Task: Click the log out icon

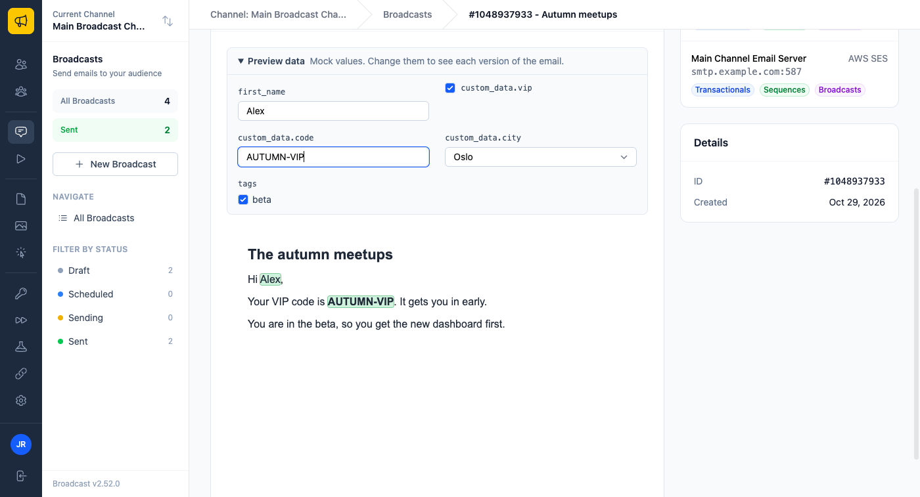Action: 21,476
